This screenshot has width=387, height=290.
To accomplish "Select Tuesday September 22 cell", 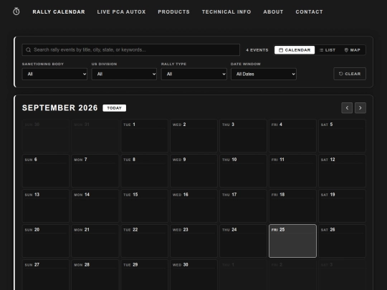I will tap(144, 241).
